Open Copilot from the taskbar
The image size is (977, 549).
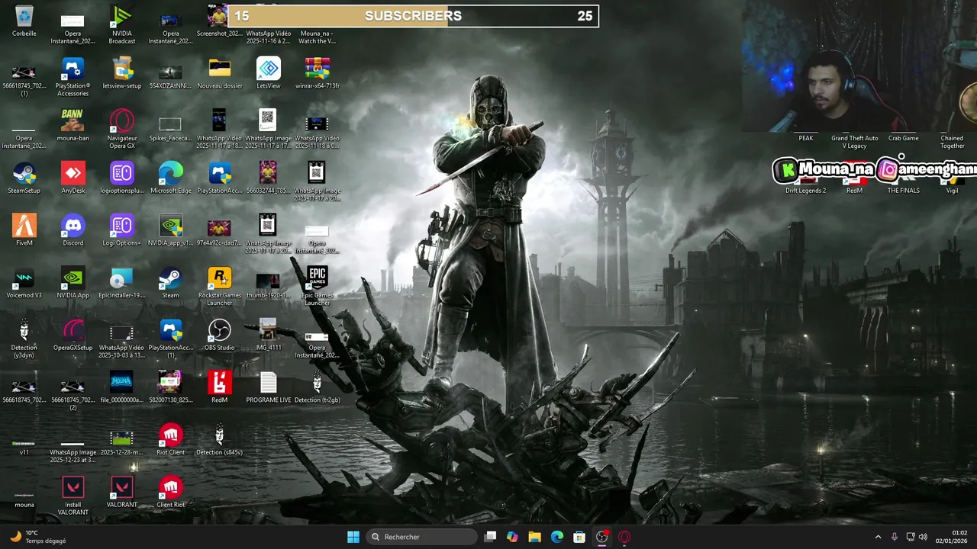pos(512,537)
